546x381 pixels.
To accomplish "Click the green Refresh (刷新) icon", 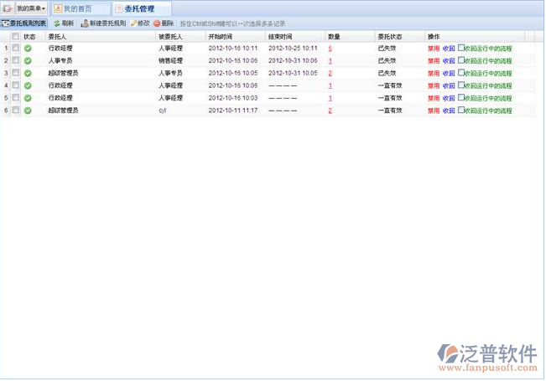I will point(57,23).
